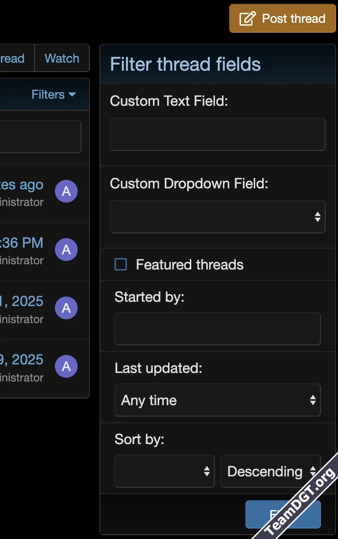
Task: Click the stepper arrows on the Descending selector
Action: point(313,471)
